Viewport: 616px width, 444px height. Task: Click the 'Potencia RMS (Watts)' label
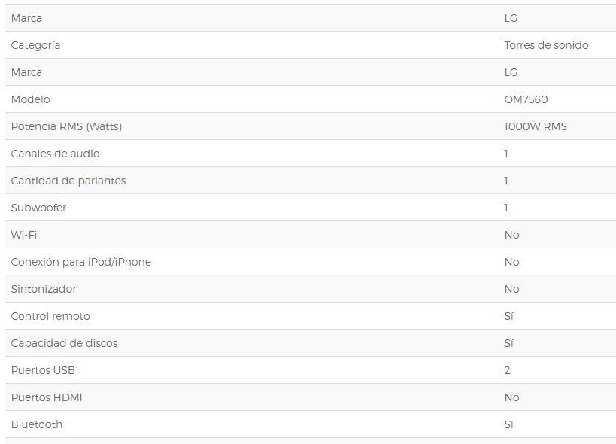pos(66,126)
